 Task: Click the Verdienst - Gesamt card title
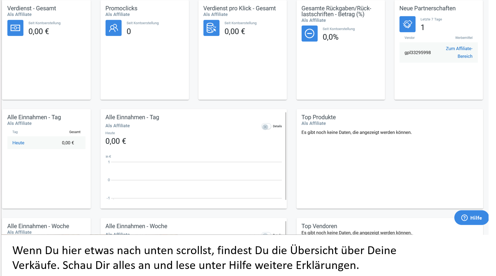click(x=32, y=8)
